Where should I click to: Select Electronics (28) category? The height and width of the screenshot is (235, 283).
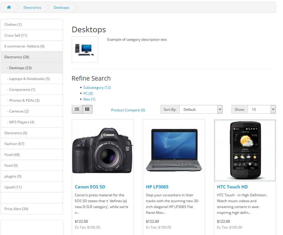[32, 57]
